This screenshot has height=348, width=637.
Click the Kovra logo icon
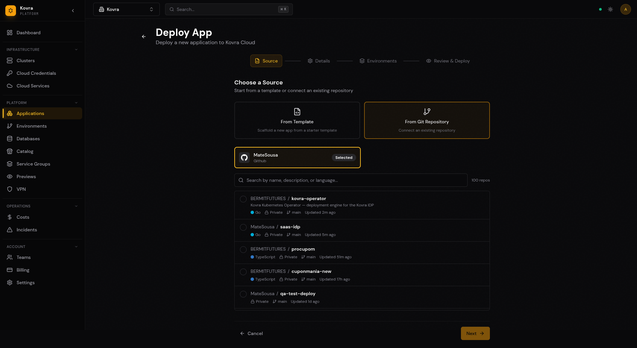tap(11, 11)
